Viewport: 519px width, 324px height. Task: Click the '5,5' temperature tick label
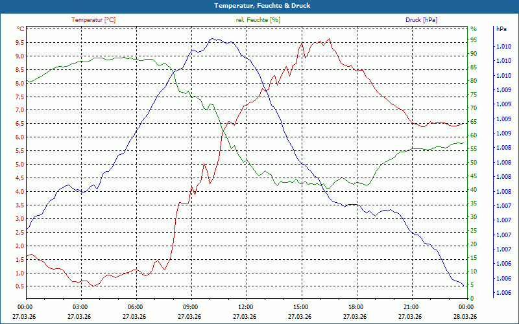[x=21, y=151]
